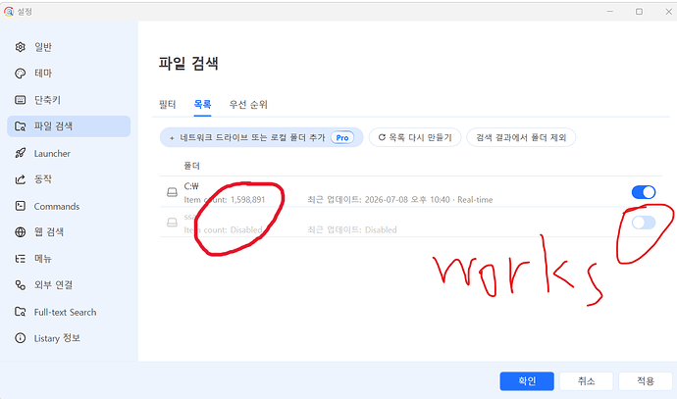Screen dimensions: 677x399
Task: Enable the disabled second drive toggle
Action: coord(644,223)
